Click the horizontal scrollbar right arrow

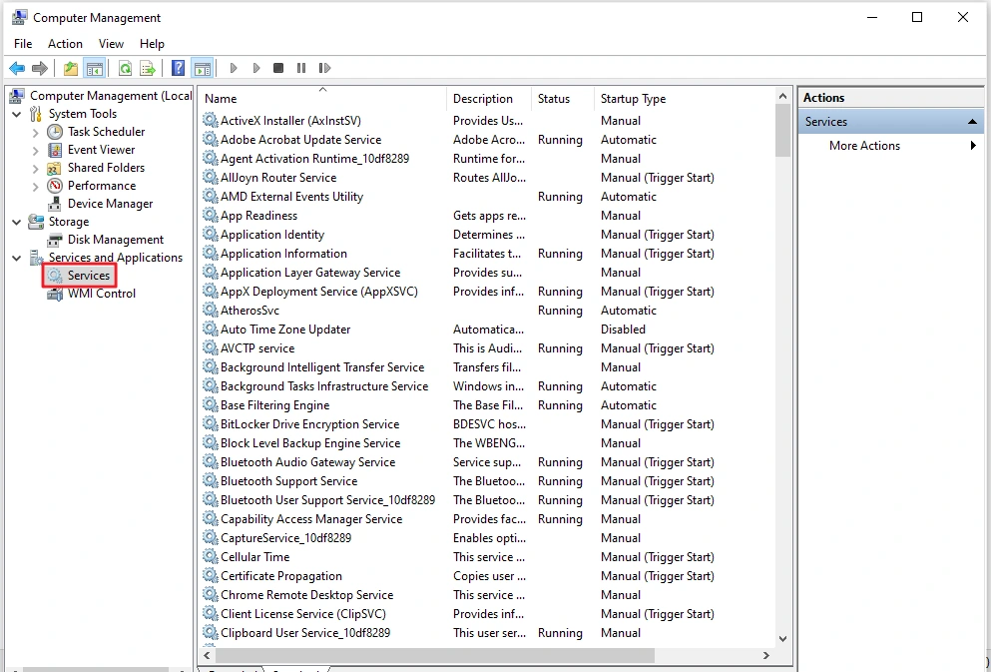point(766,656)
